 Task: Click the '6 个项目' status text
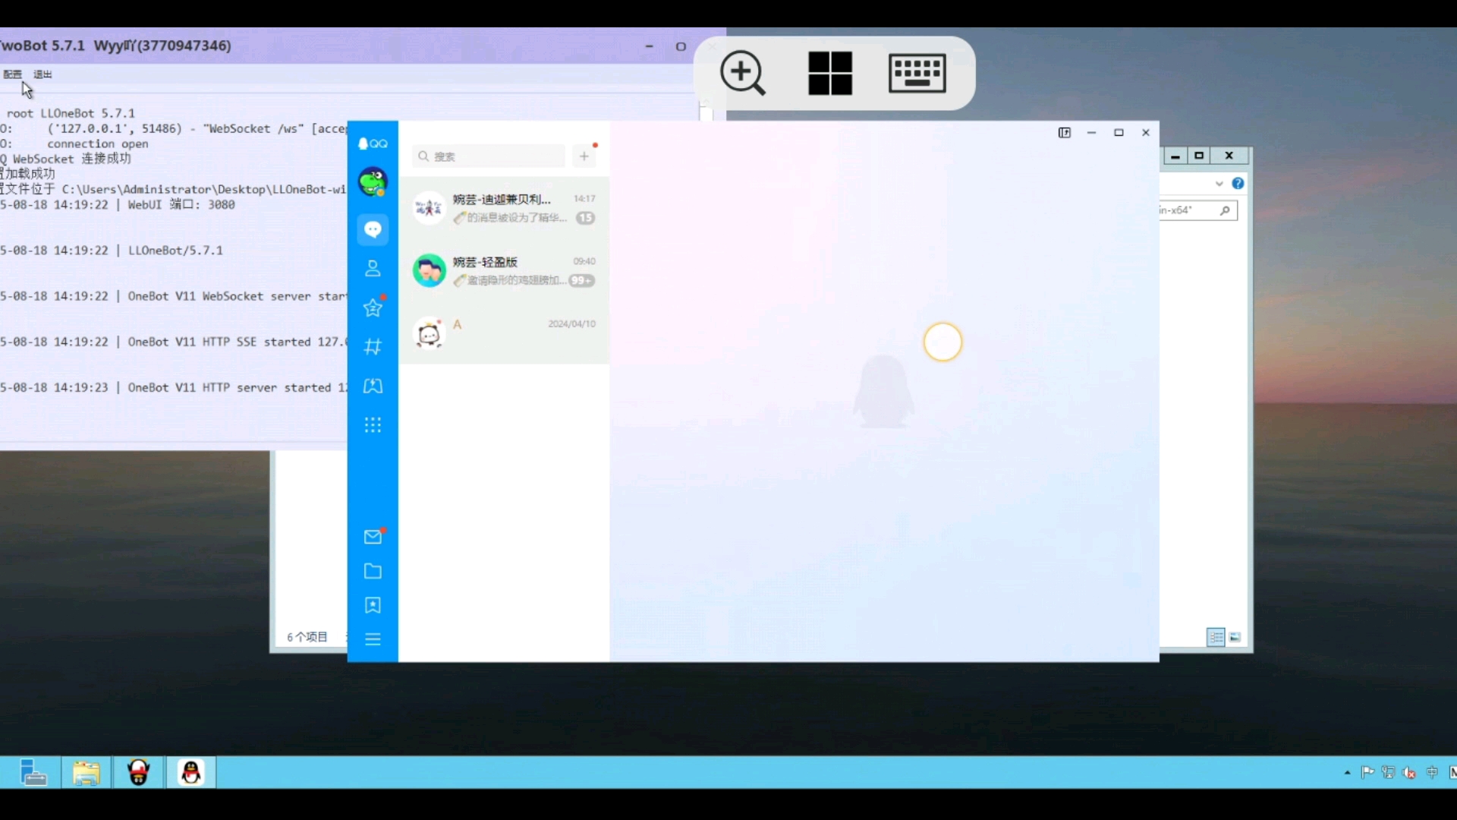click(307, 637)
